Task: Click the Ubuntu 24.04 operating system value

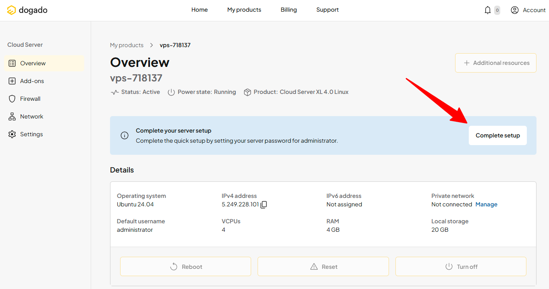Action: 135,204
